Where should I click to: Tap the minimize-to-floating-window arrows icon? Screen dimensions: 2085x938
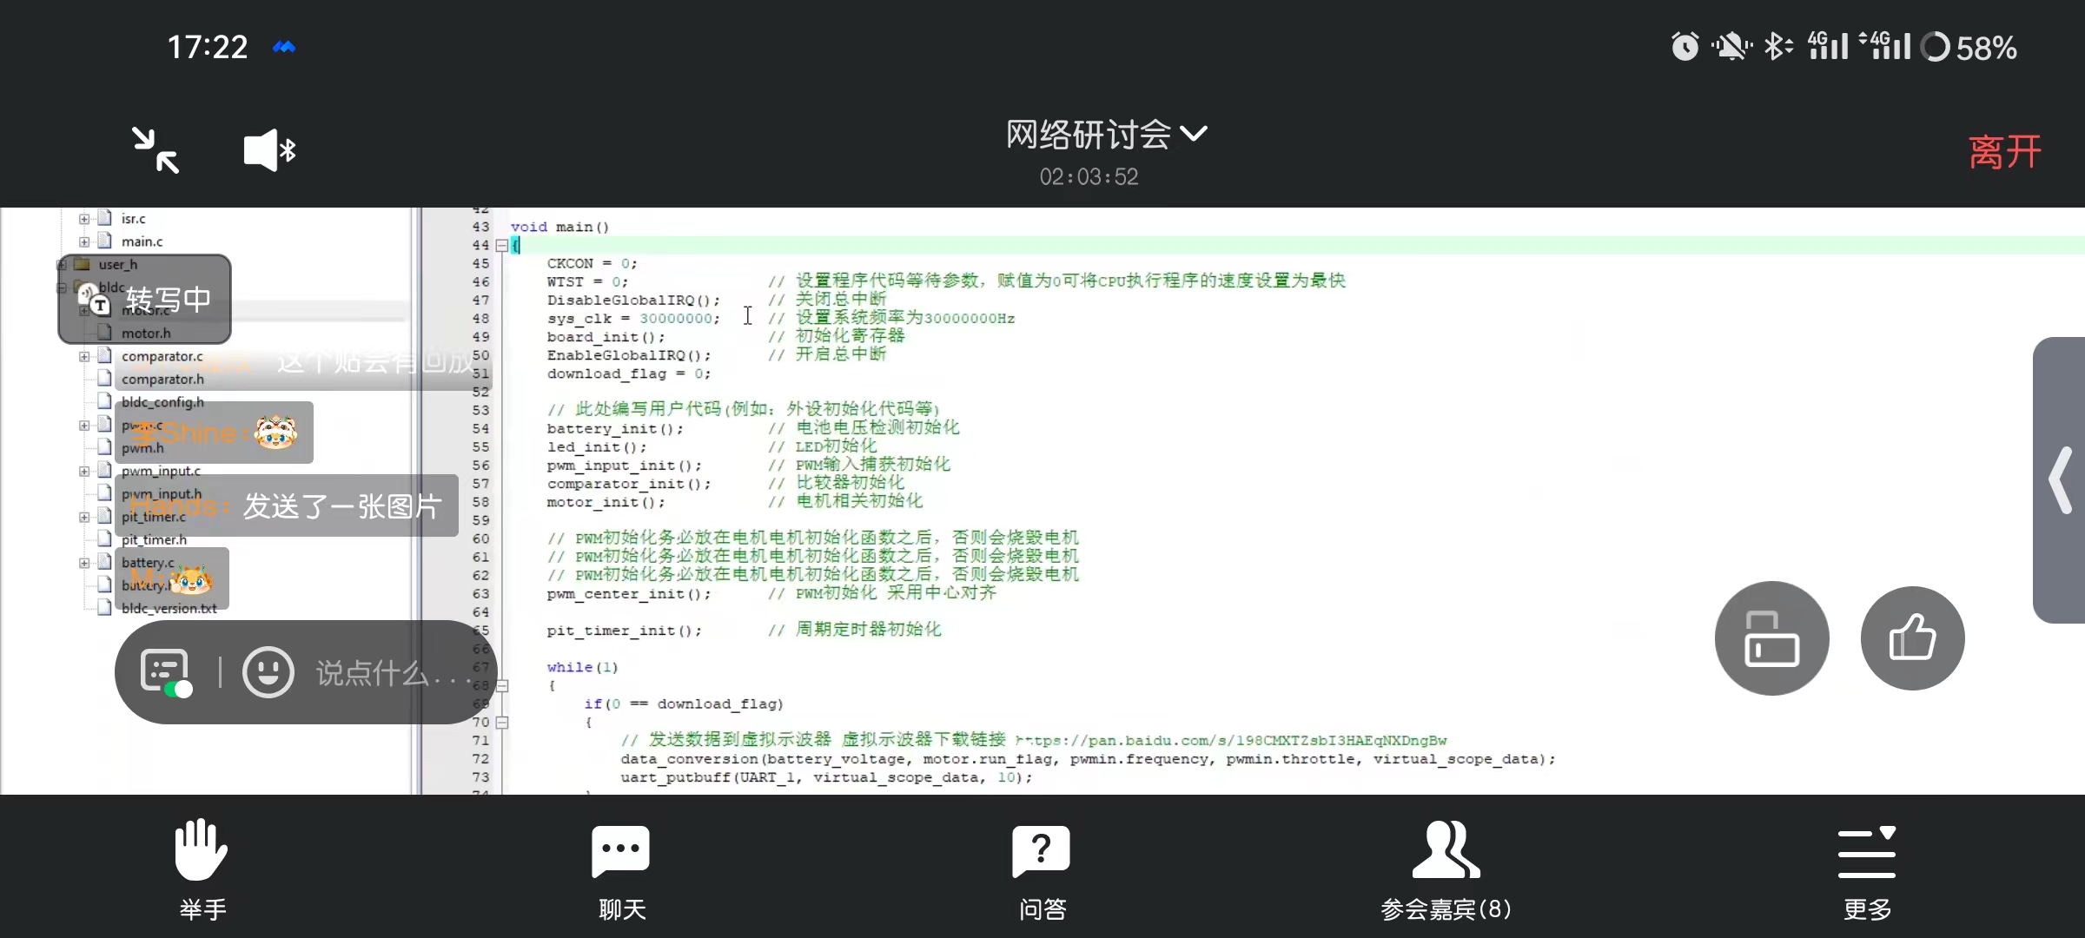[156, 150]
